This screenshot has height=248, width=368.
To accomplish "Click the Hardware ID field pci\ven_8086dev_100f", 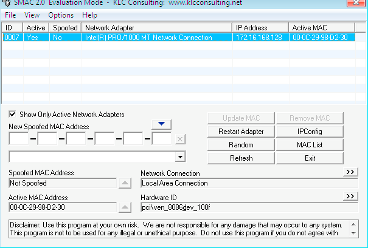I will click(249, 207).
